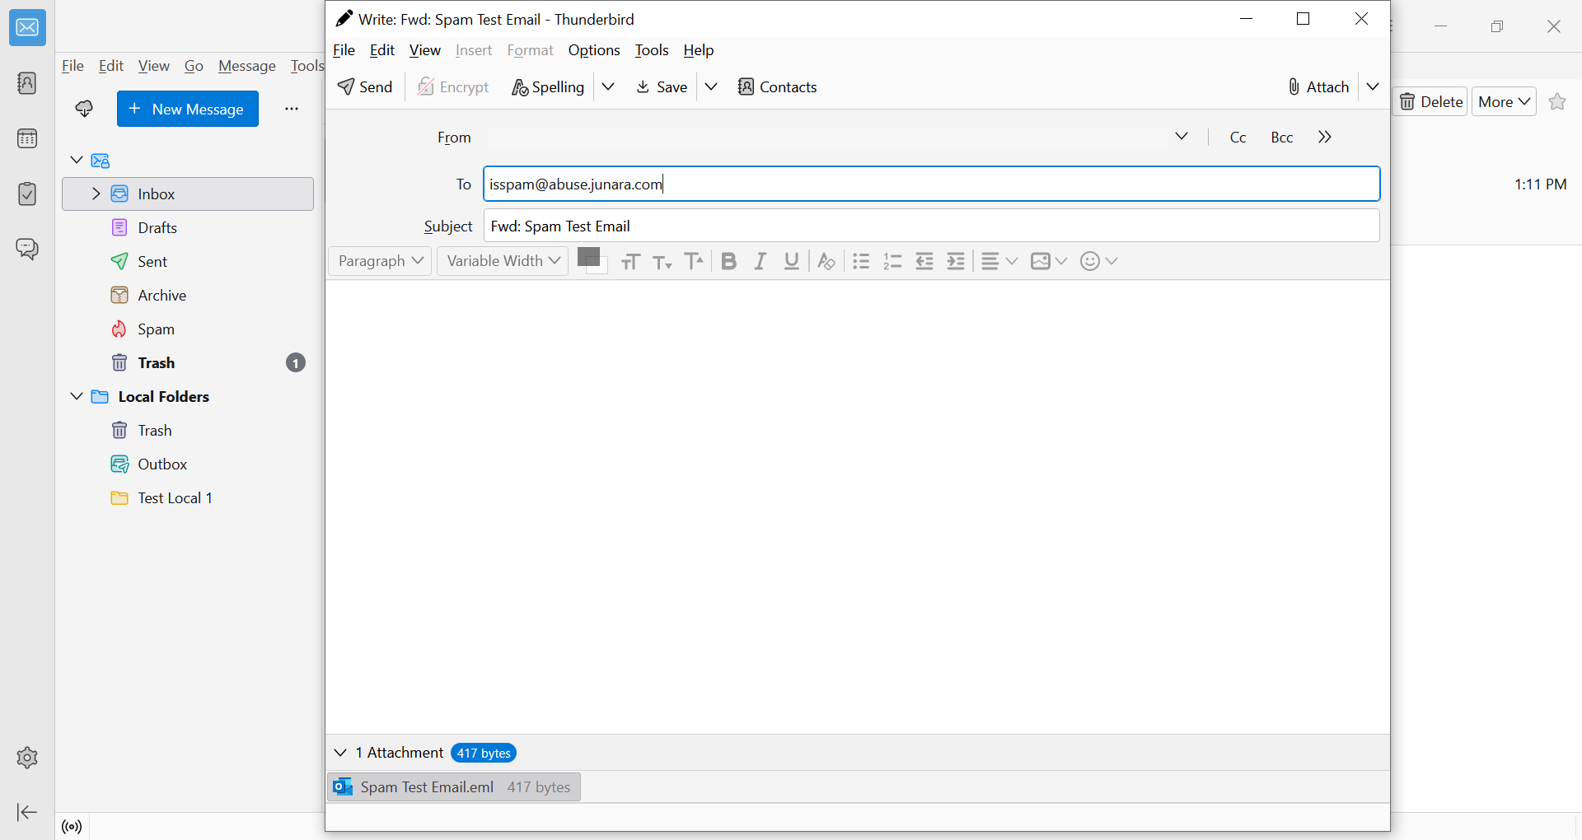Click the Send button

pos(365,86)
